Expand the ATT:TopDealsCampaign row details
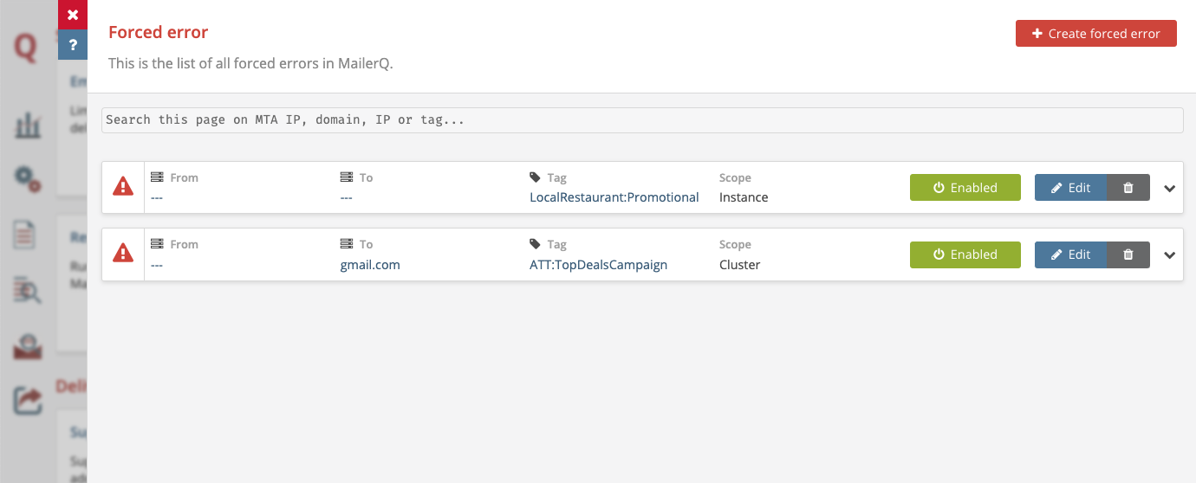Screen dimensions: 1196x483 click(x=1169, y=254)
